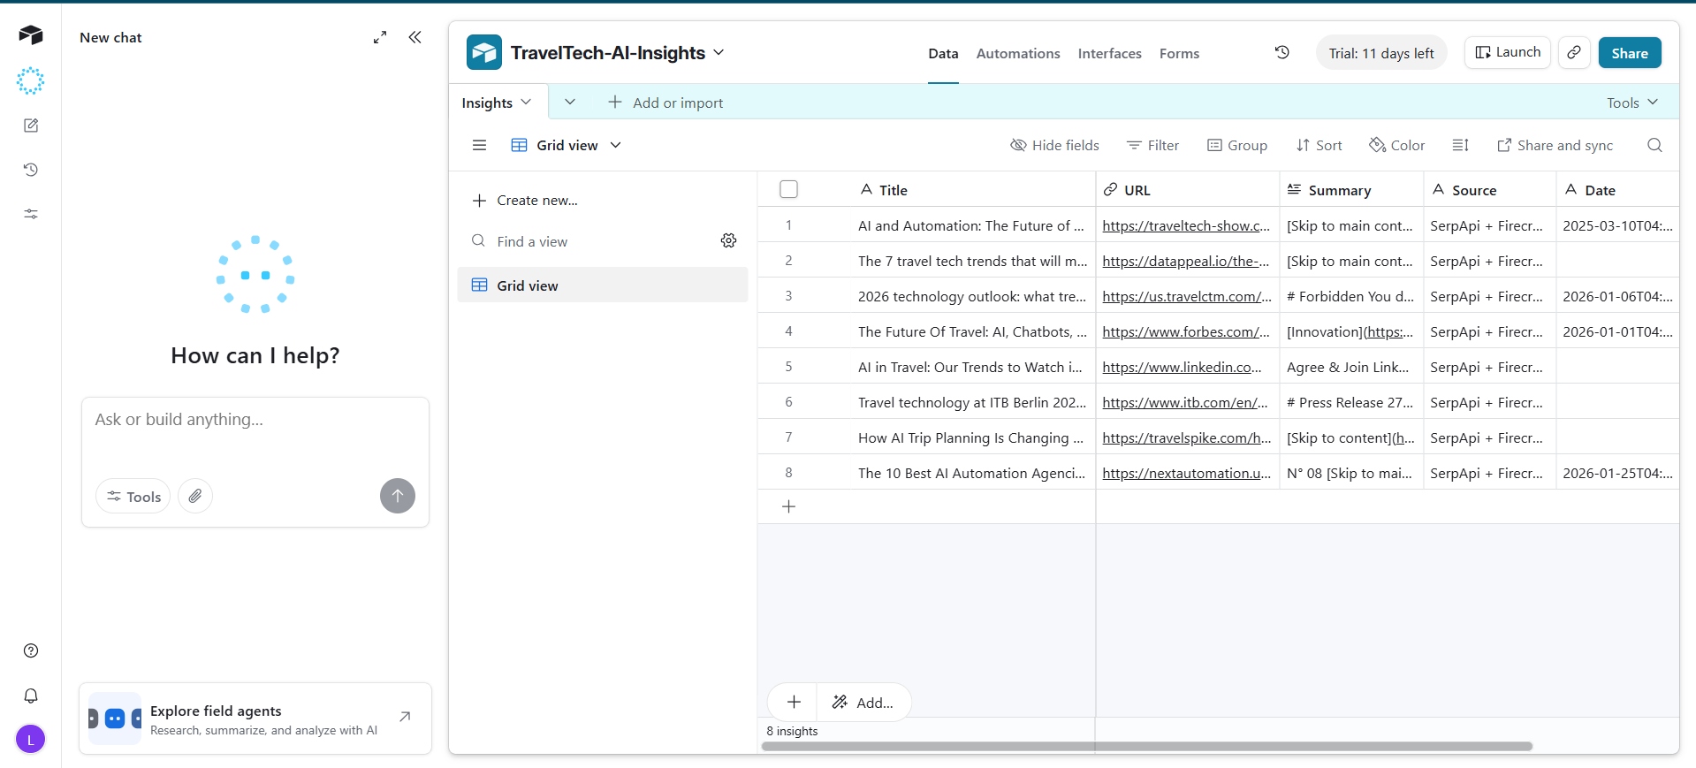Copy the base link via chain icon
The width and height of the screenshot is (1696, 768).
pos(1574,52)
